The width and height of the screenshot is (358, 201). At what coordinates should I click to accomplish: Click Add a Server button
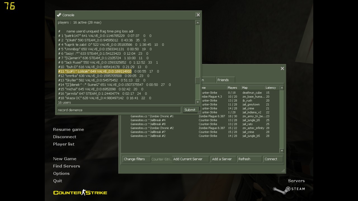(x=223, y=159)
